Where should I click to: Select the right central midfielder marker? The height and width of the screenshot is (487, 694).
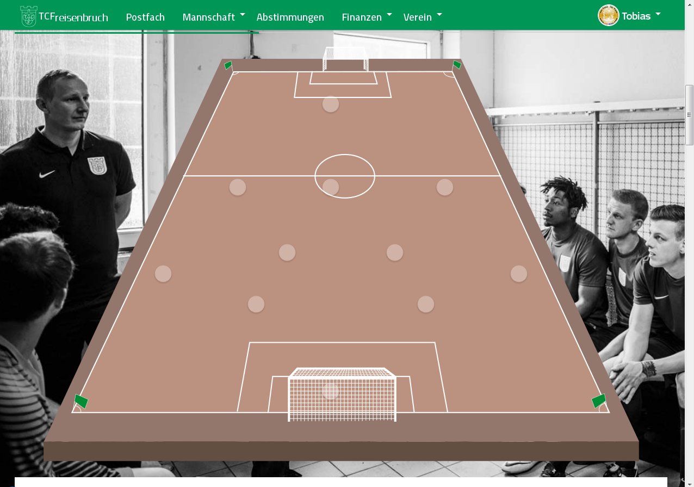pyautogui.click(x=395, y=252)
